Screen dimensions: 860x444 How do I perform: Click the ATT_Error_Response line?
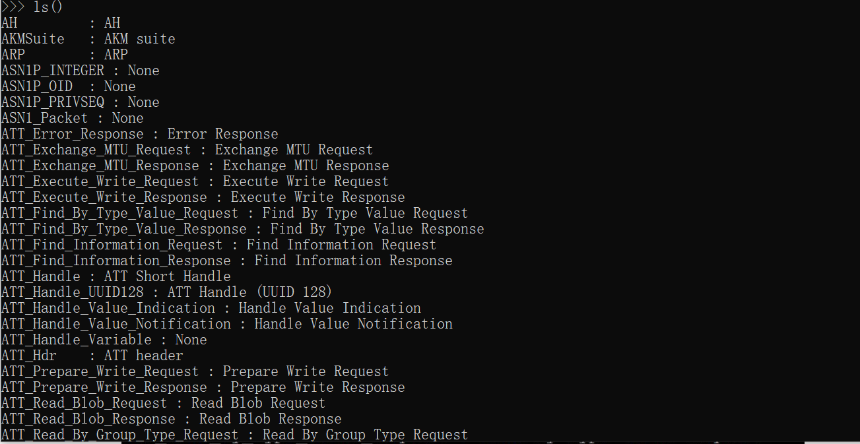click(x=140, y=134)
